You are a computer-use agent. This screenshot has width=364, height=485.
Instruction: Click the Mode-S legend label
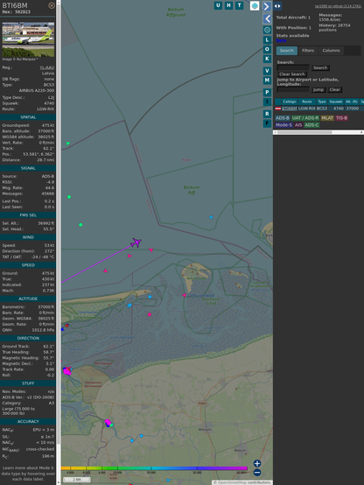coord(283,125)
